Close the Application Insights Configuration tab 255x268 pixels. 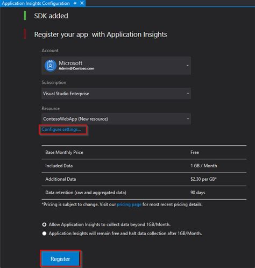[82, 3]
